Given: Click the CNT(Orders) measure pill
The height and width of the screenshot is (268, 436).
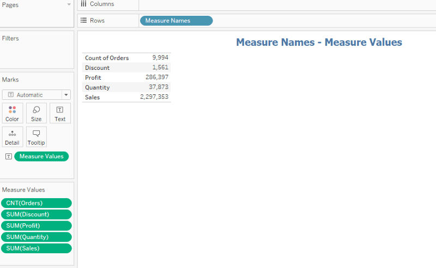Looking at the screenshot, I should pos(36,203).
